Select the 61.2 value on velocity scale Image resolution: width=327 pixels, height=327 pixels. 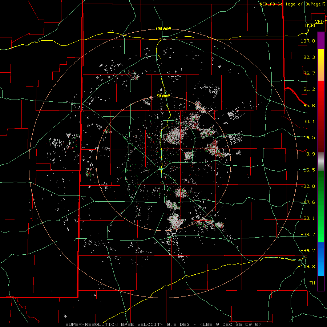click(x=309, y=89)
